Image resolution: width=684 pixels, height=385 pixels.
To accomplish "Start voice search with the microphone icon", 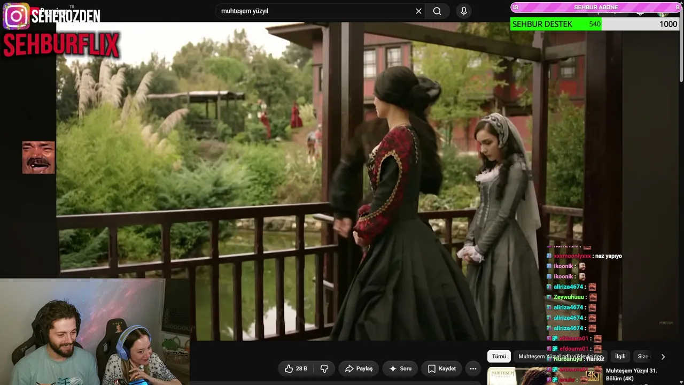I will click(x=464, y=11).
